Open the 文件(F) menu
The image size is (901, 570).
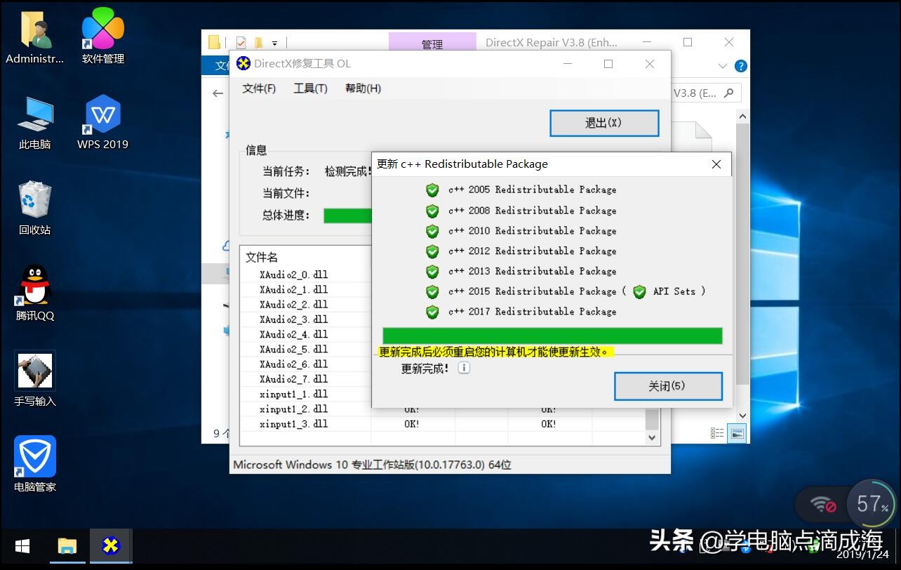click(259, 88)
